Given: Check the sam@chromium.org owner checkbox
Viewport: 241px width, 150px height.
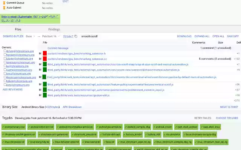Looking at the screenshot, I should pos(5,85).
